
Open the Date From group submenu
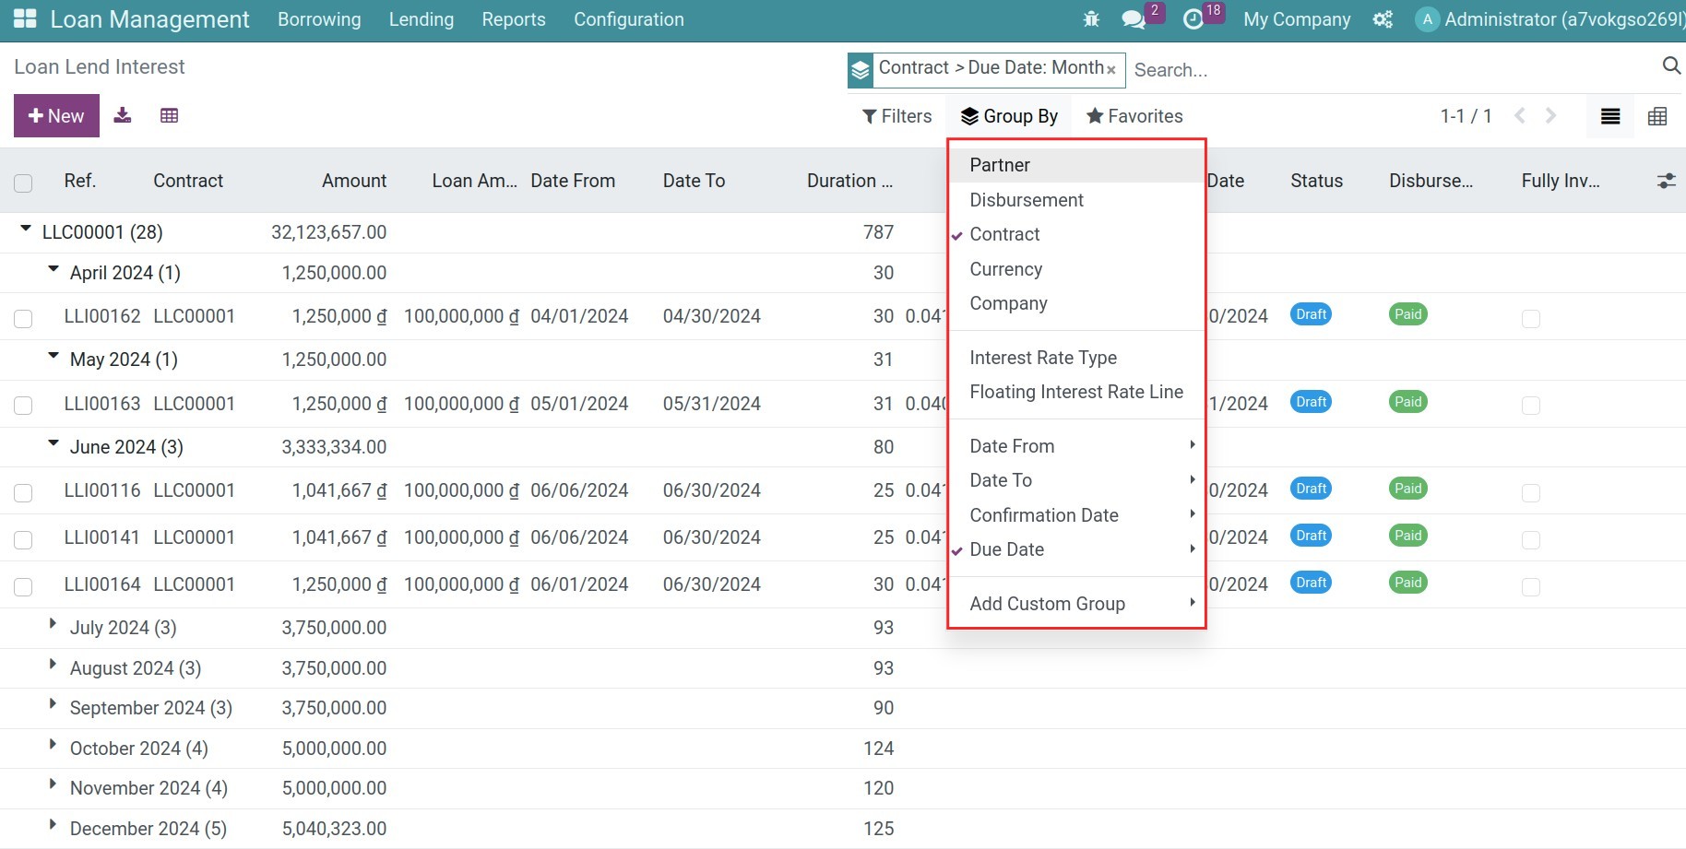[1076, 446]
